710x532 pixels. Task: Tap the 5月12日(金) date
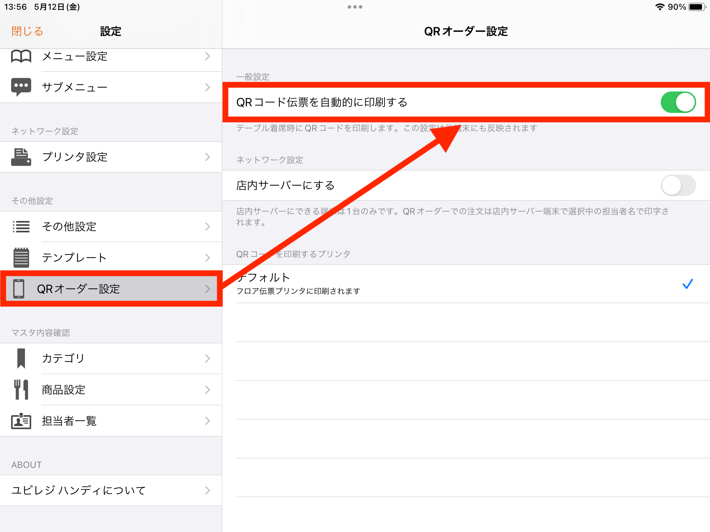pos(57,7)
